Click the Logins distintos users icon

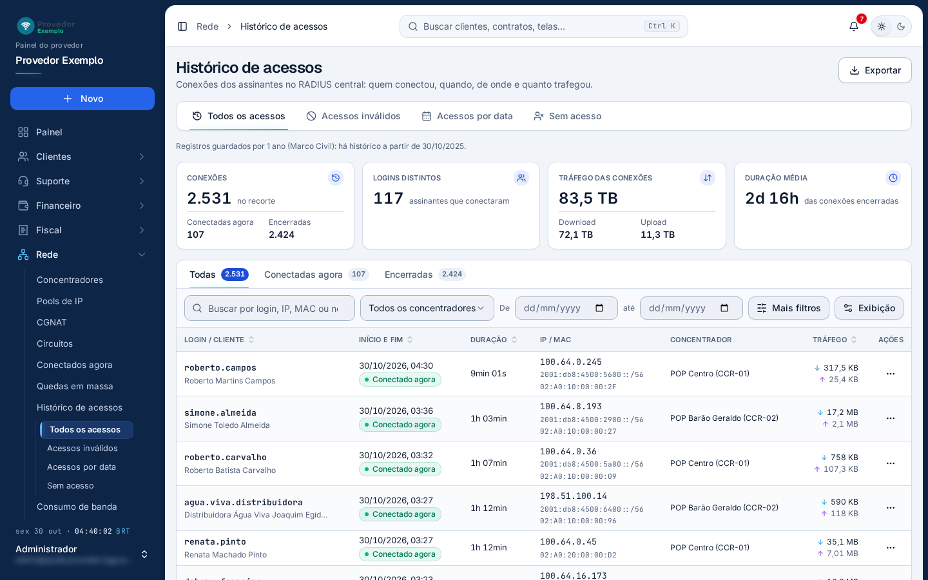pyautogui.click(x=521, y=178)
